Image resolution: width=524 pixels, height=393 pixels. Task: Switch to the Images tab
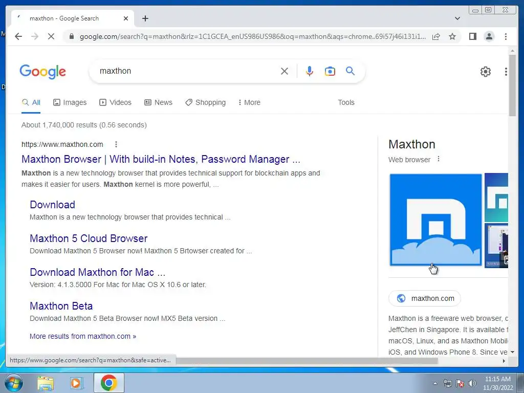point(70,102)
